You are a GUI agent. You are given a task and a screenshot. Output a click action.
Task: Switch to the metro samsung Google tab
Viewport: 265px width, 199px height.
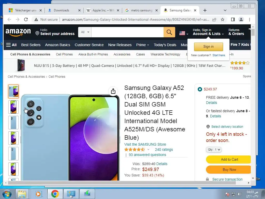click(x=141, y=10)
